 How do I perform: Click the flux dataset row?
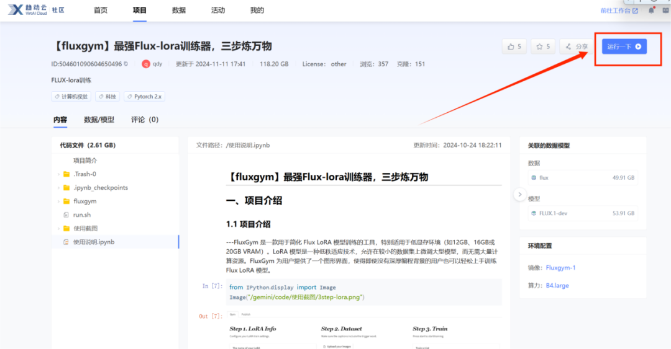point(583,178)
